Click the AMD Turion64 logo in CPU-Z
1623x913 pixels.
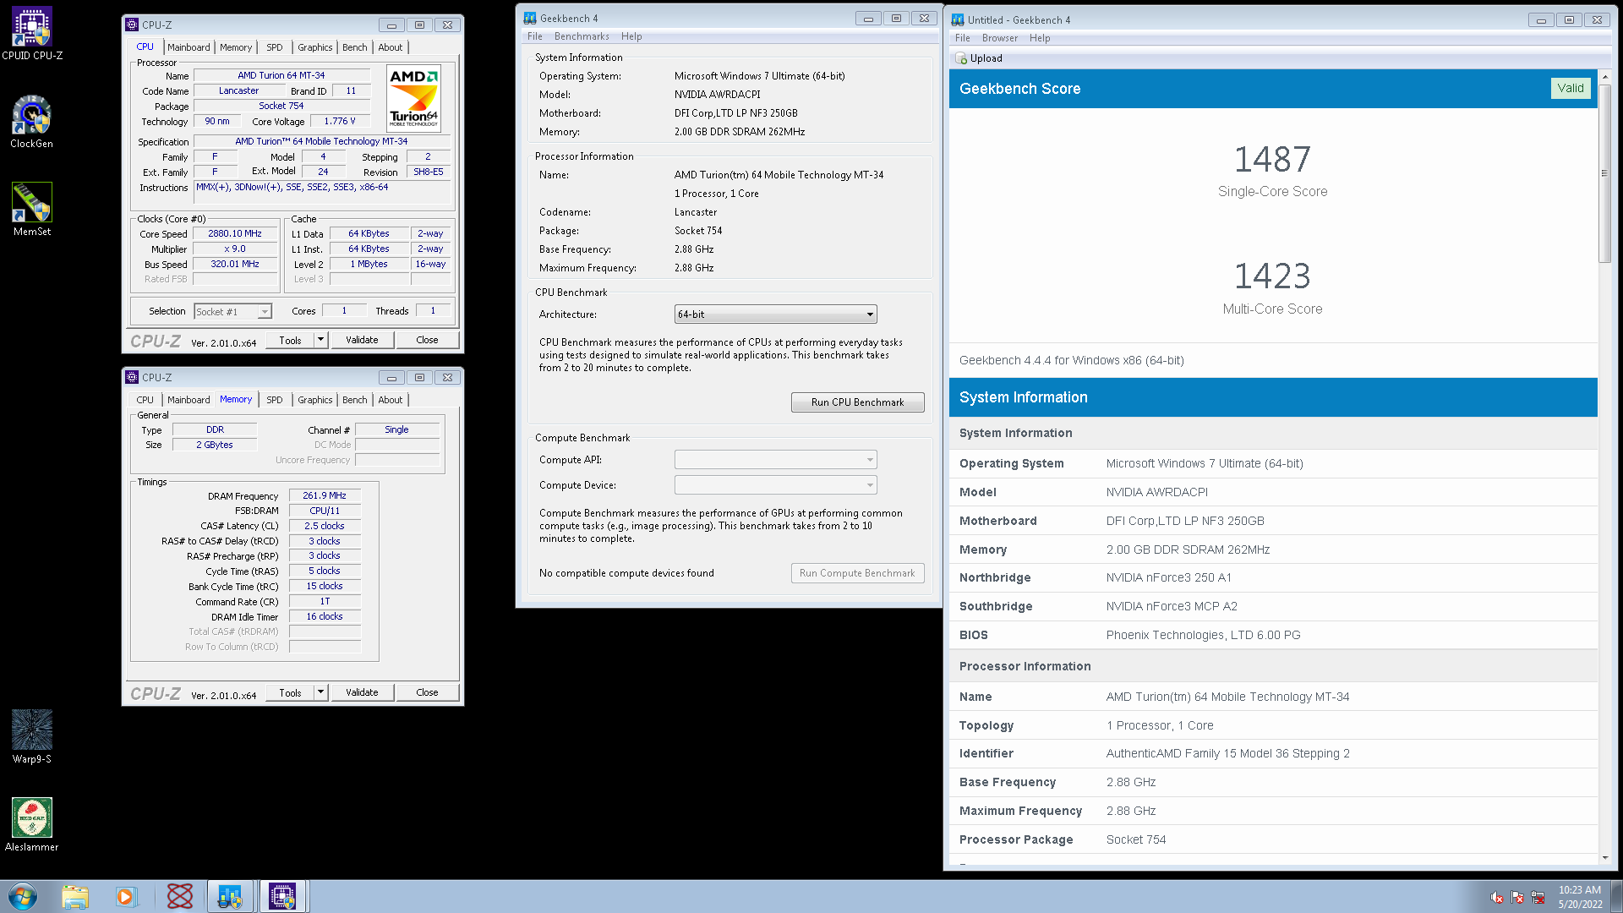[x=413, y=99]
